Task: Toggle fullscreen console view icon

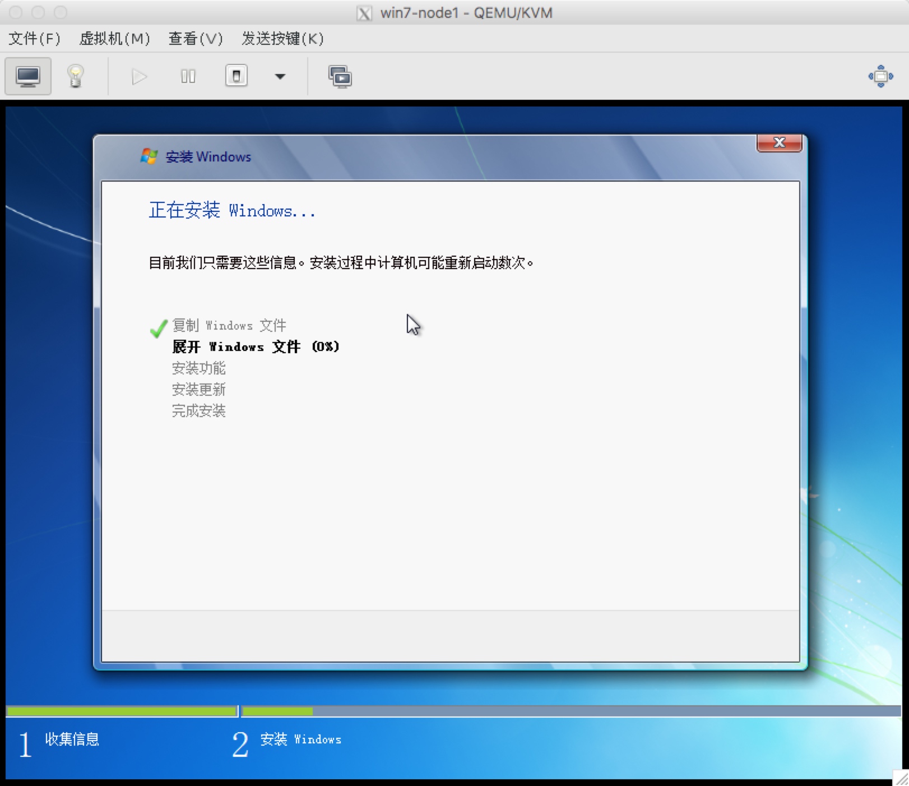Action: click(x=880, y=76)
